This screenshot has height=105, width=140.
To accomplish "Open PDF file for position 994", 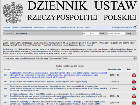I will 134,81.
